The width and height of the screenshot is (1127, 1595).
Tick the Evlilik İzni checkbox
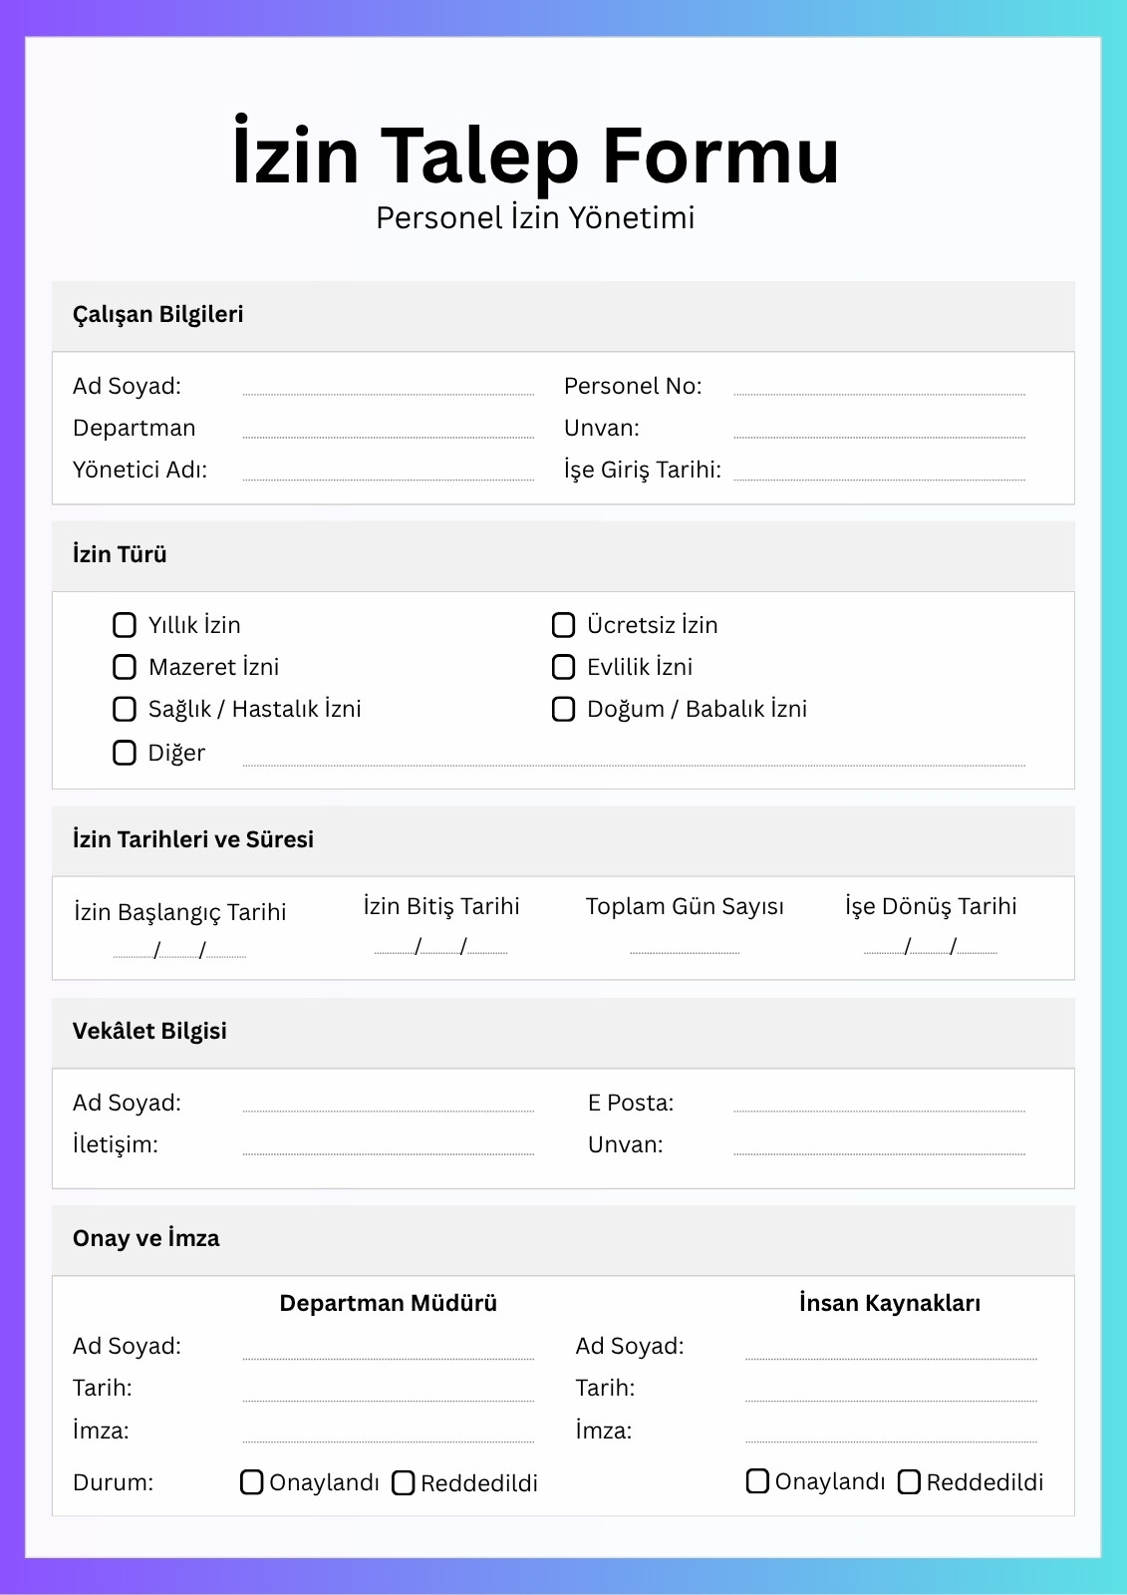click(564, 667)
